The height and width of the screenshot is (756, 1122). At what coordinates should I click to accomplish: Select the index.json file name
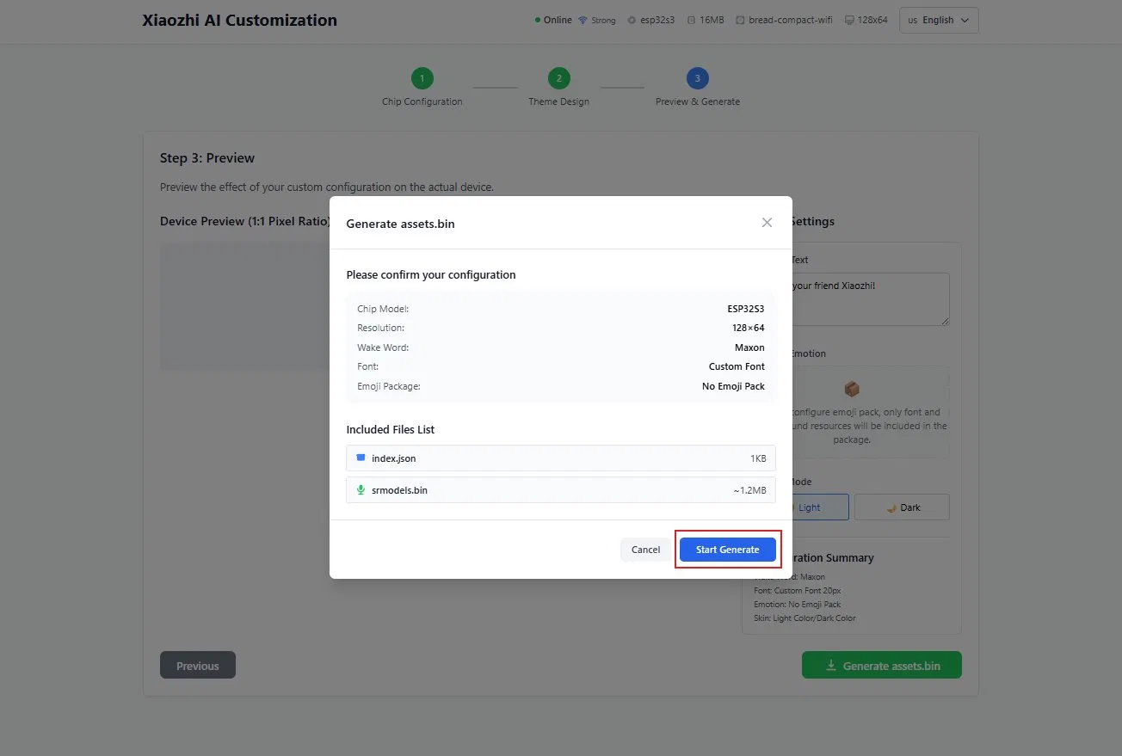pyautogui.click(x=394, y=458)
